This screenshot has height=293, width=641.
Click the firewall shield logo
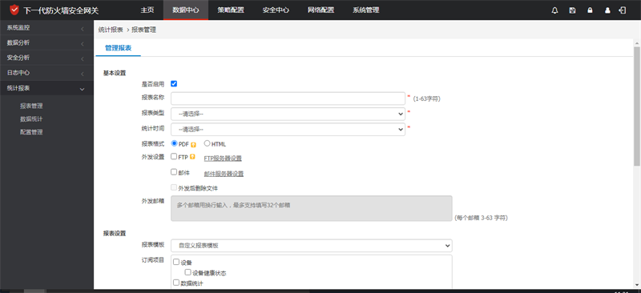pyautogui.click(x=14, y=10)
